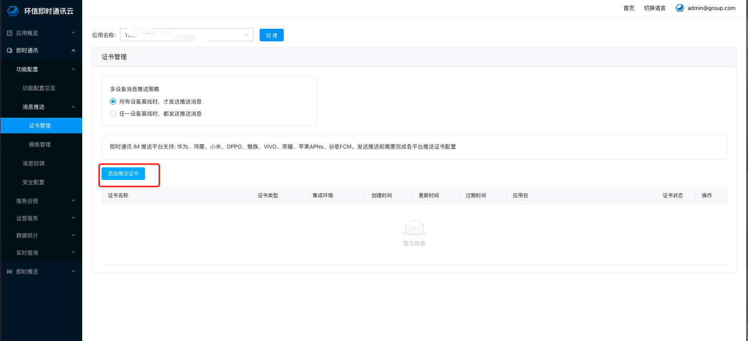This screenshot has height=341, width=748.
Task: Click 切换语言 to switch language
Action: coord(654,8)
